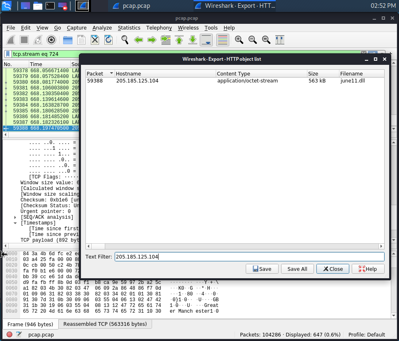The width and height of the screenshot is (399, 341).
Task: Go back in packet history arrow
Action: tap(138, 40)
